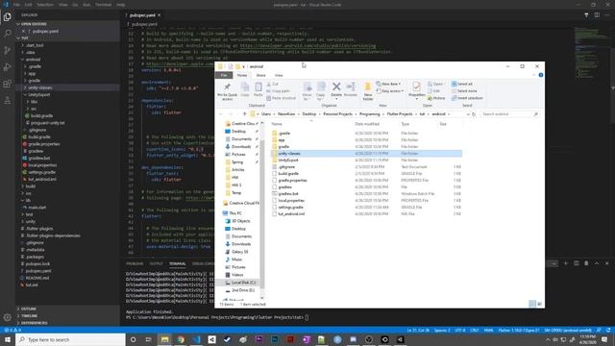Viewport: 615px width, 346px height.
Task: Click the VS Code icon on the taskbar
Action: click(x=196, y=339)
